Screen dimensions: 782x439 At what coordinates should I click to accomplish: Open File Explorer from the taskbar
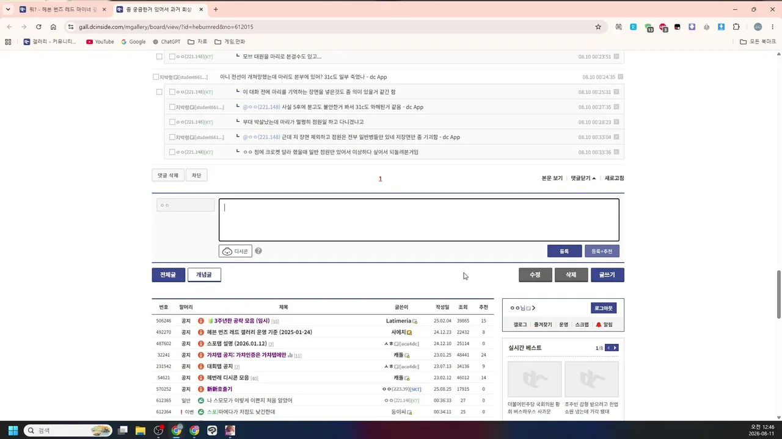(141, 430)
